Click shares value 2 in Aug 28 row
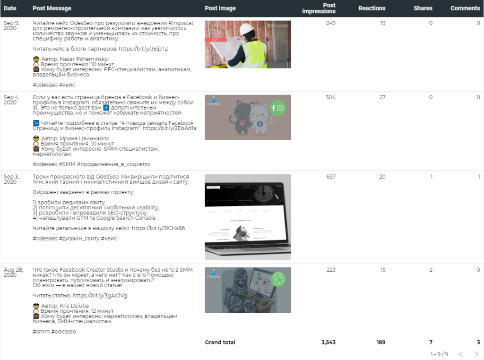This screenshot has height=360, width=484. pyautogui.click(x=431, y=270)
